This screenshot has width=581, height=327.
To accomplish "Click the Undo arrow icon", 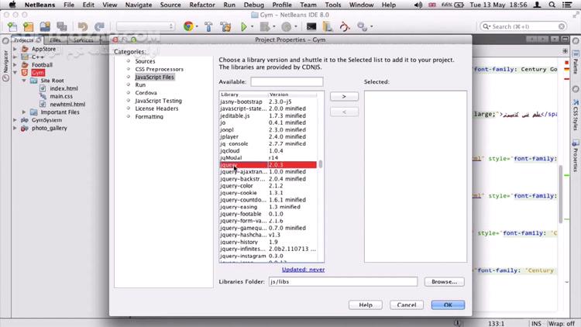I will point(83,26).
